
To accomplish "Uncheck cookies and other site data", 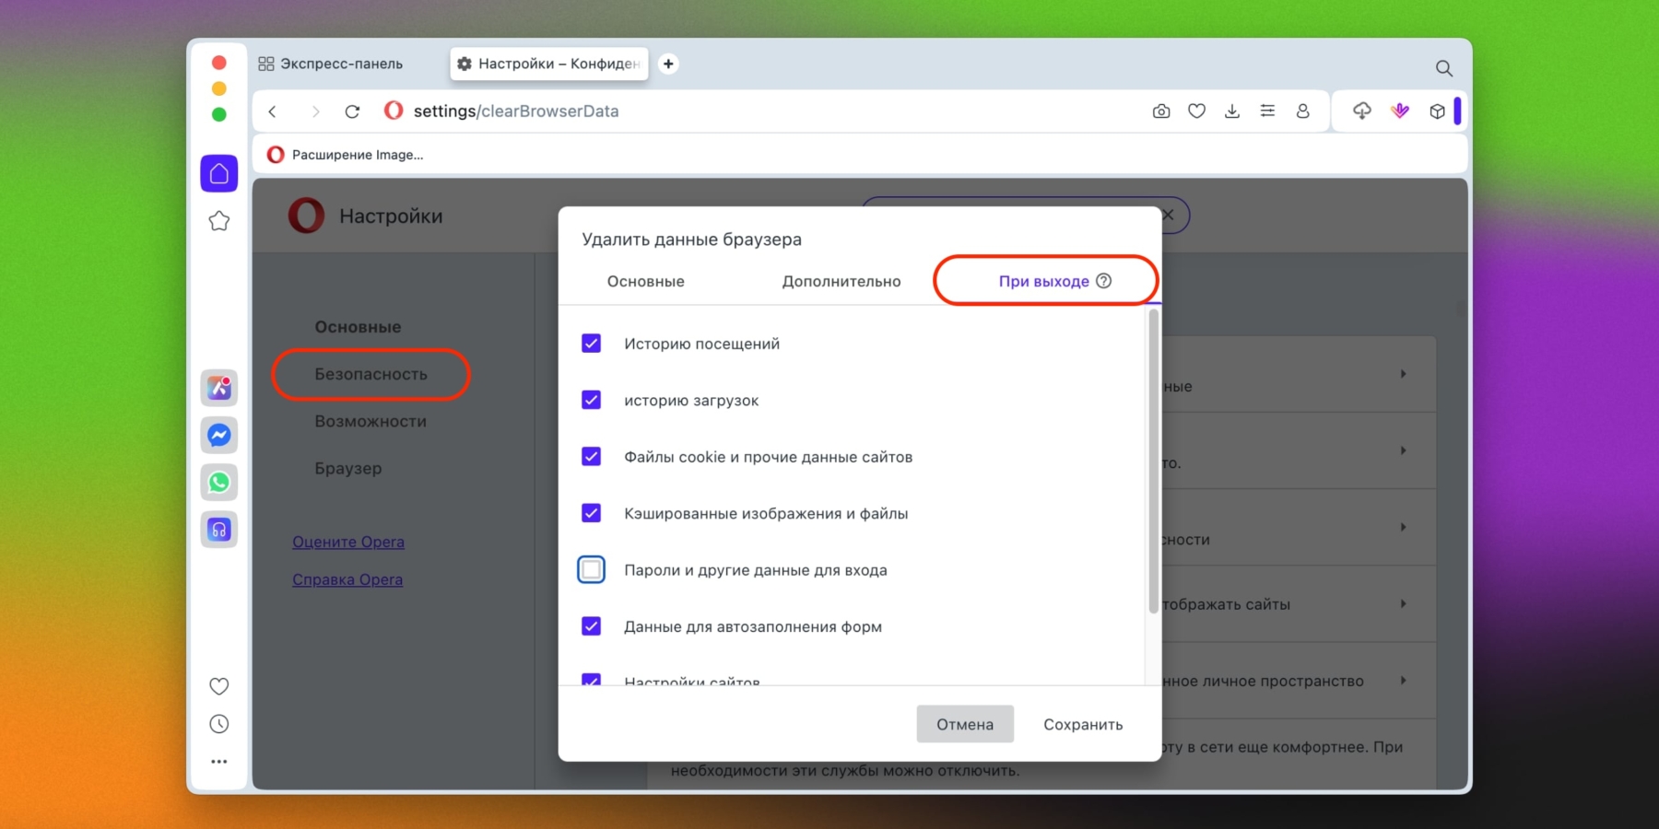I will (x=592, y=457).
